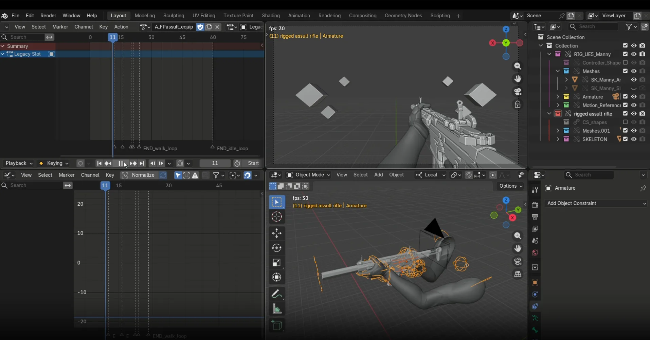
Task: Open the World properties tab
Action: pyautogui.click(x=535, y=253)
